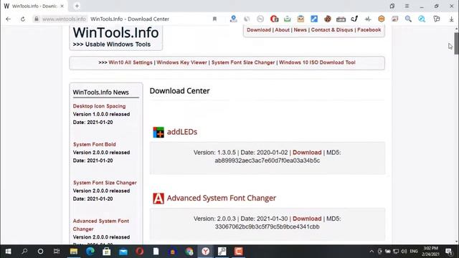459x258 pixels.
Task: Click the MD5 hash starting with 33067062
Action: click(x=268, y=226)
